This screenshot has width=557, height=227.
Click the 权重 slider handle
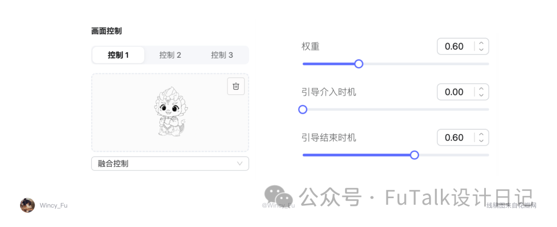click(359, 64)
